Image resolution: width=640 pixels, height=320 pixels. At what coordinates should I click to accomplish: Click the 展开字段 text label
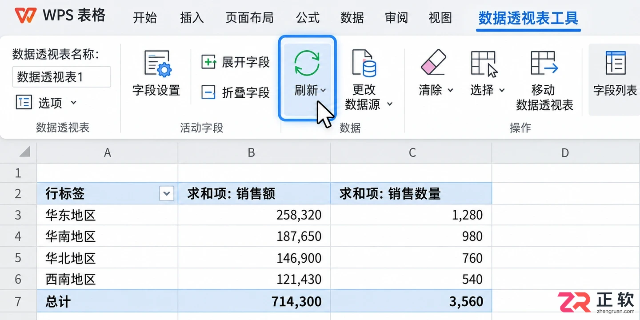click(246, 62)
